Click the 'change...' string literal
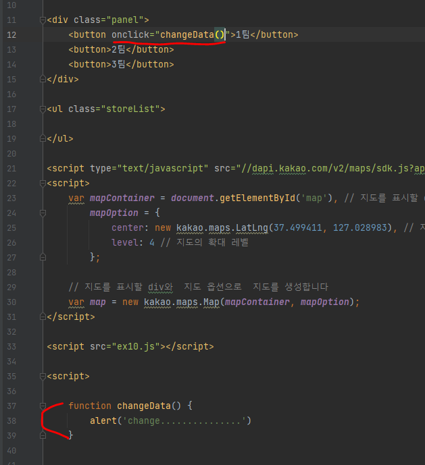Viewport: 425px width, 465px height. click(184, 420)
